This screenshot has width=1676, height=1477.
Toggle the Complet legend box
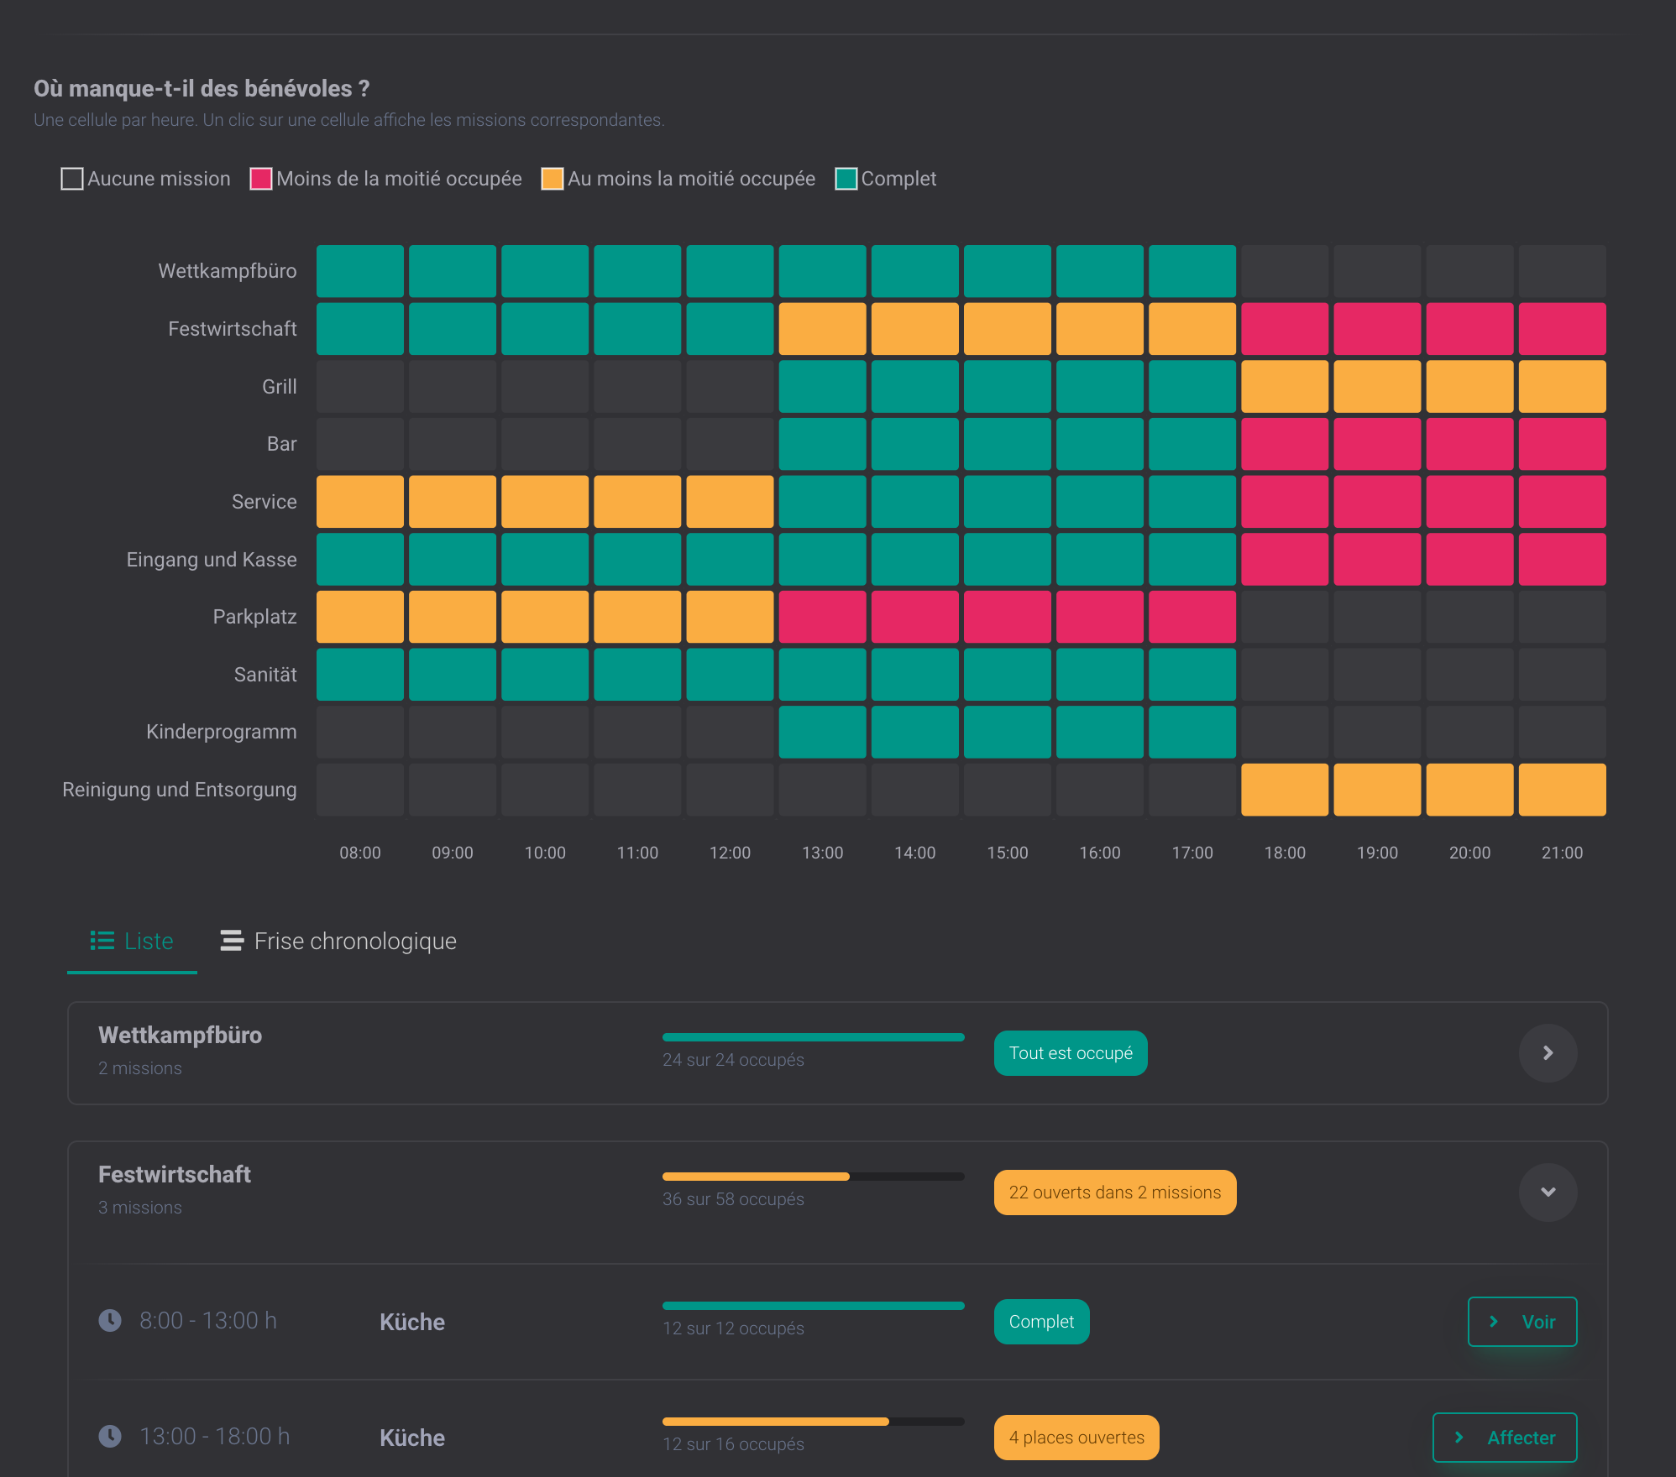846,179
